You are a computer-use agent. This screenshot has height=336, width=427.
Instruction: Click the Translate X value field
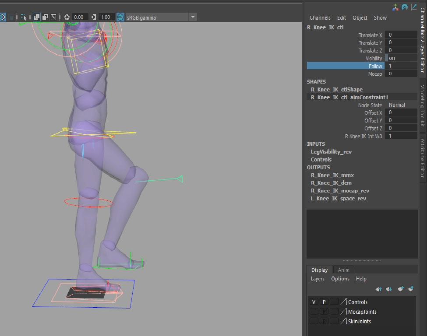(x=401, y=35)
